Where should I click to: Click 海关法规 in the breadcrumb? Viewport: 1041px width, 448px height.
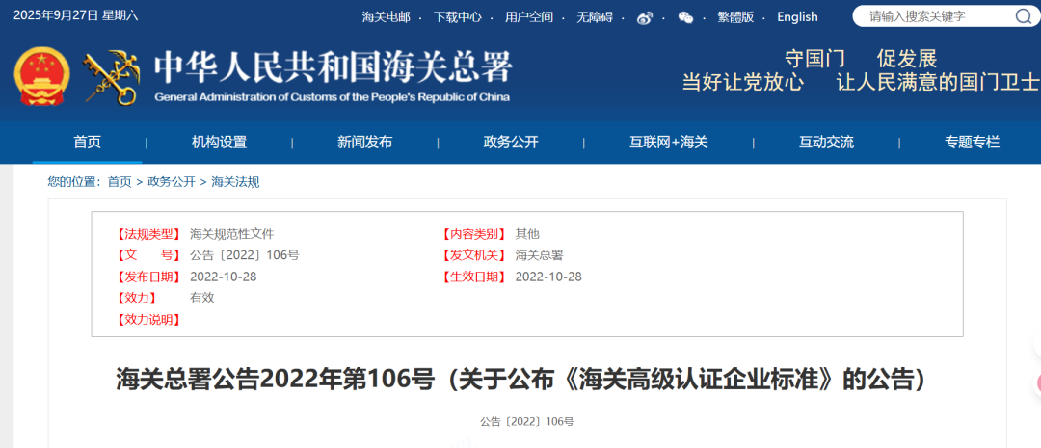[x=235, y=182]
